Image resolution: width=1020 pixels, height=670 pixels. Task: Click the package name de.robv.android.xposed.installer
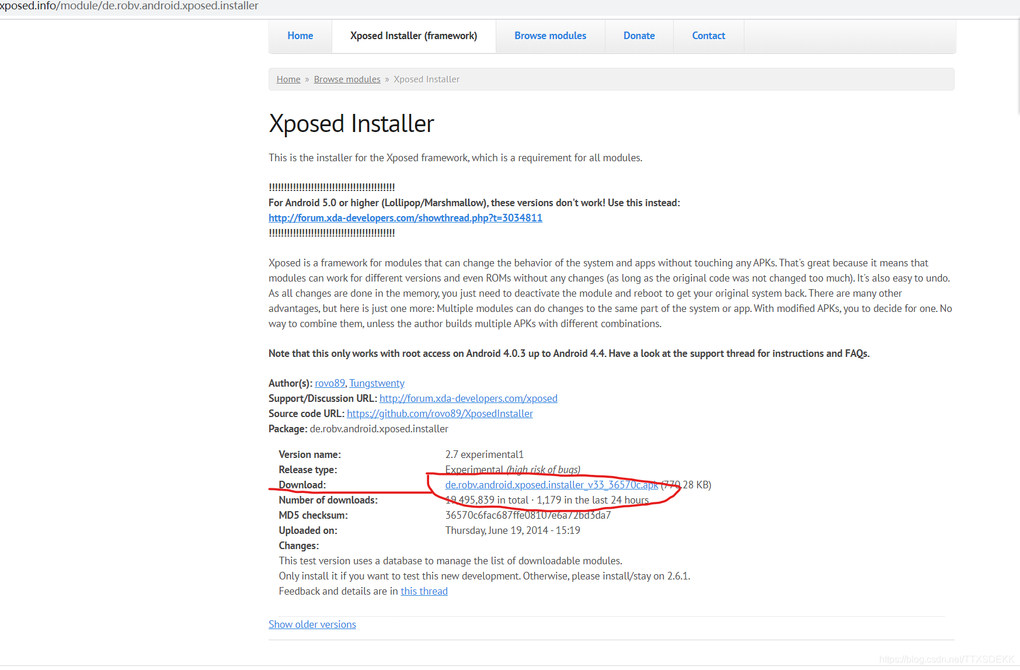379,429
